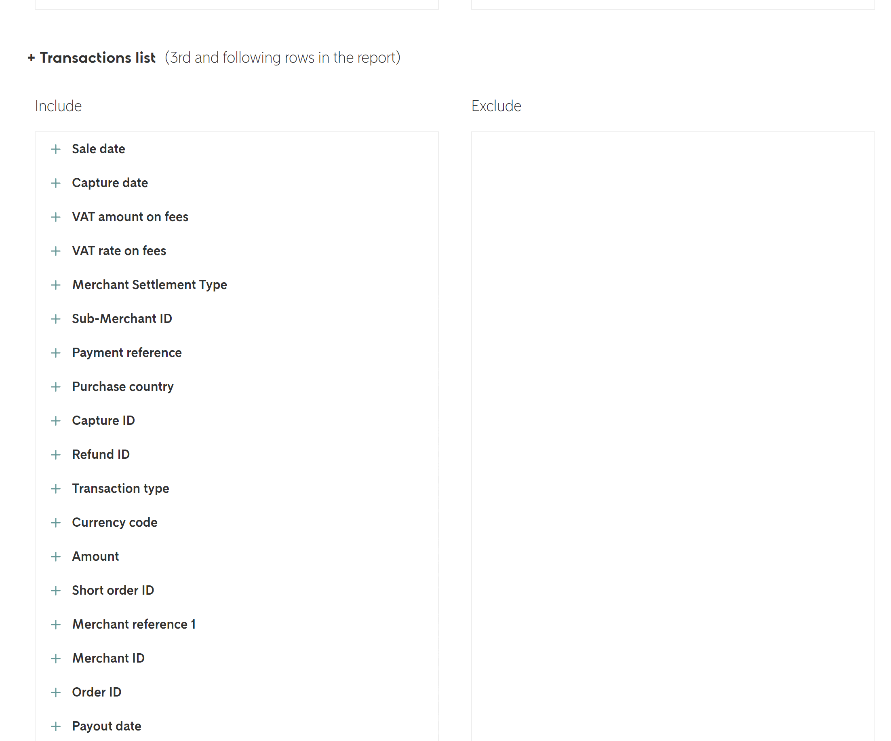Select the Transaction type field label
This screenshot has width=891, height=741.
coord(120,488)
